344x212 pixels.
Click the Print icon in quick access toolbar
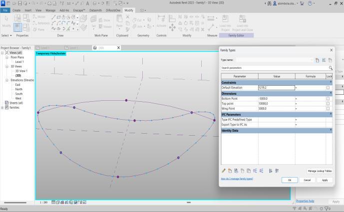tap(49, 3)
